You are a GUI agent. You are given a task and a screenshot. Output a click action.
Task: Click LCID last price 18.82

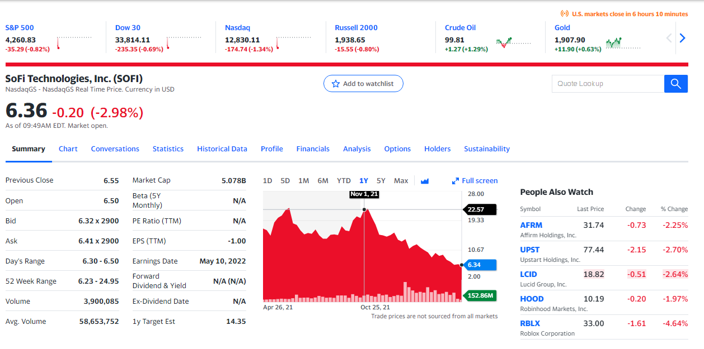pyautogui.click(x=594, y=274)
